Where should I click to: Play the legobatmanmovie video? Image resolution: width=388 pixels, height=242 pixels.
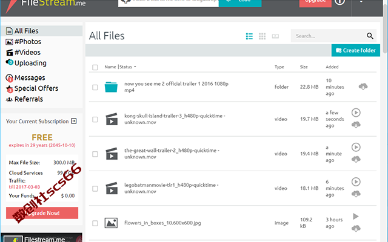(x=356, y=181)
